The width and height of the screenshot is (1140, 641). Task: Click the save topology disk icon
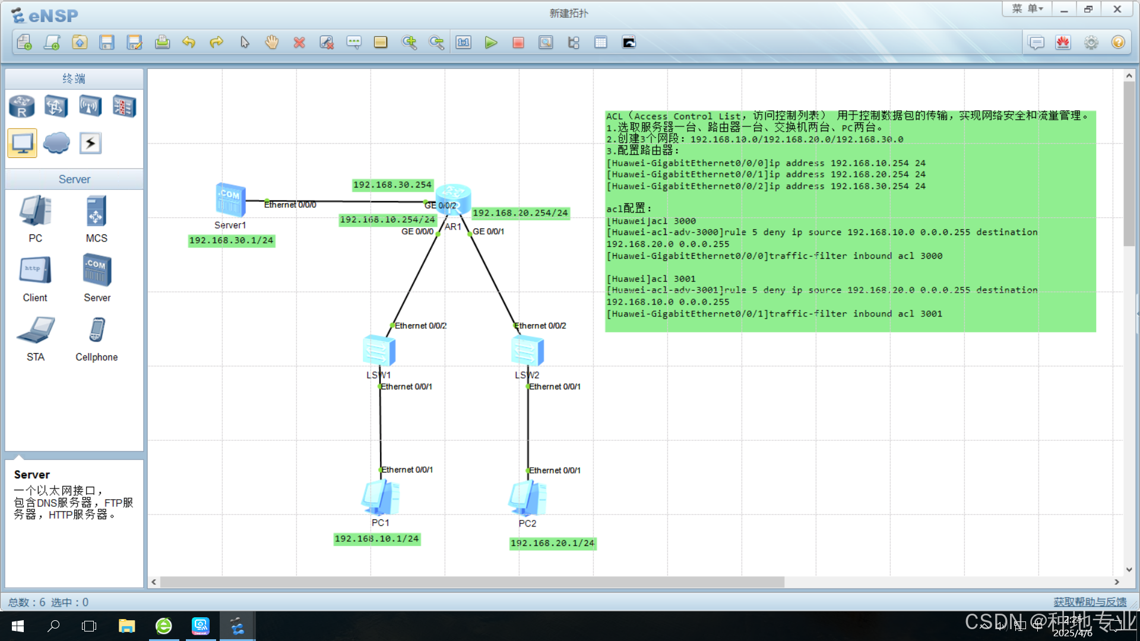[x=107, y=43]
